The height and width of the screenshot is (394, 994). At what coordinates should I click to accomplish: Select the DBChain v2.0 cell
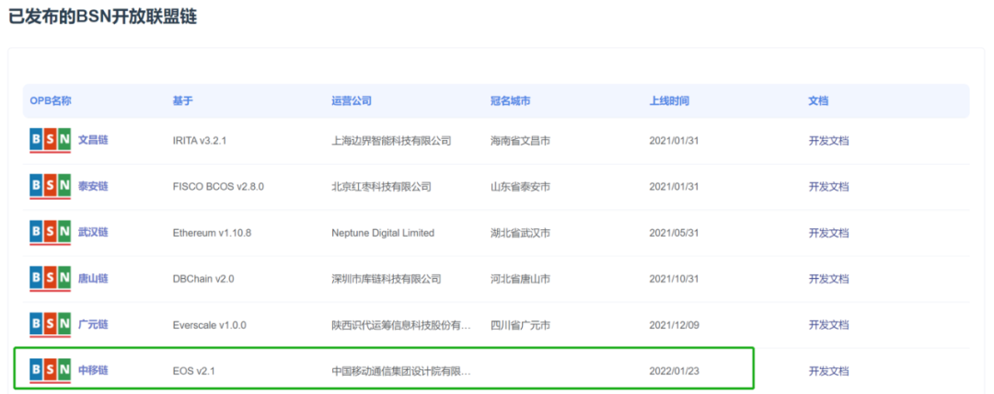(203, 279)
